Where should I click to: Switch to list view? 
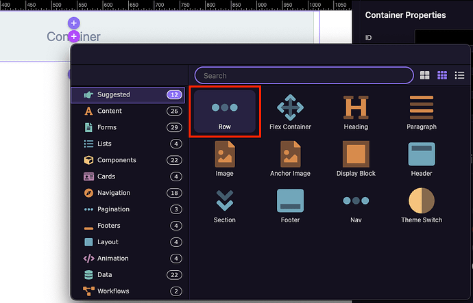(x=459, y=75)
